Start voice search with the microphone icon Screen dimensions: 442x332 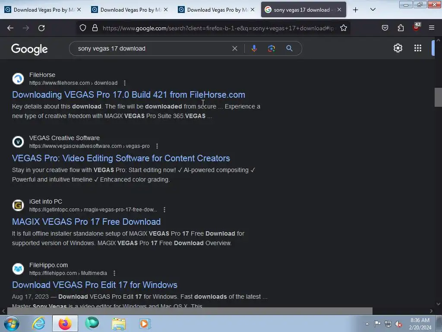(254, 48)
